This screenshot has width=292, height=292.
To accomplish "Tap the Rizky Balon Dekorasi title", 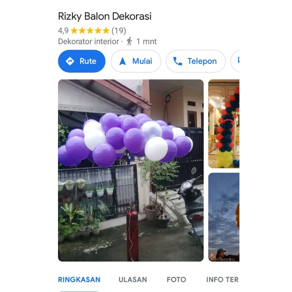I will point(105,16).
